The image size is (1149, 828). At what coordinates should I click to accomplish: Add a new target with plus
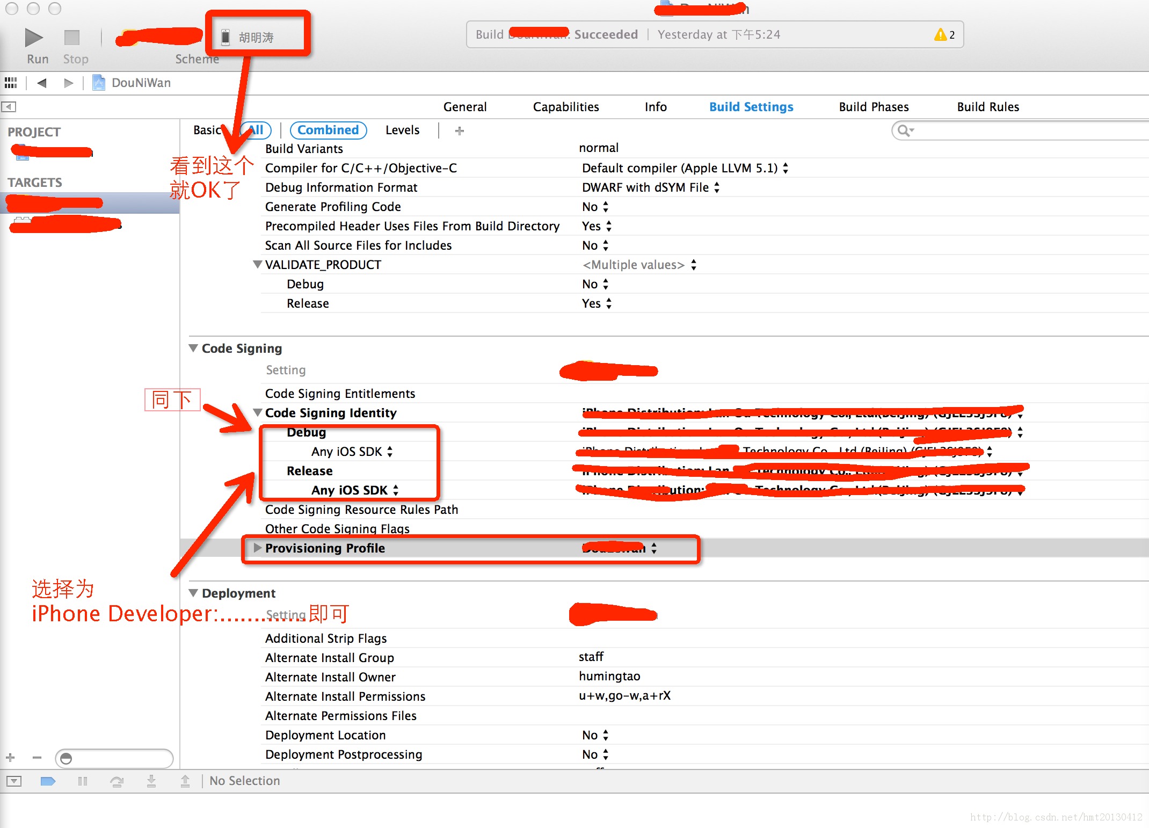10,758
